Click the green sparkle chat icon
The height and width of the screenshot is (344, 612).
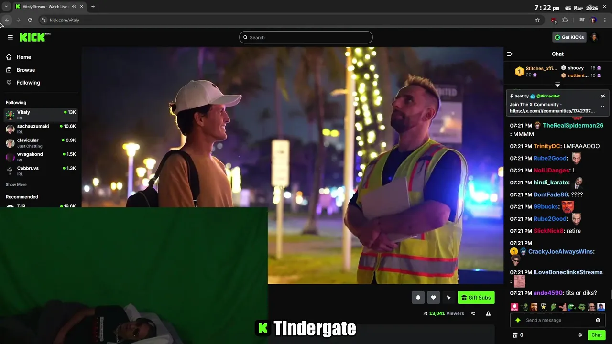click(x=518, y=320)
